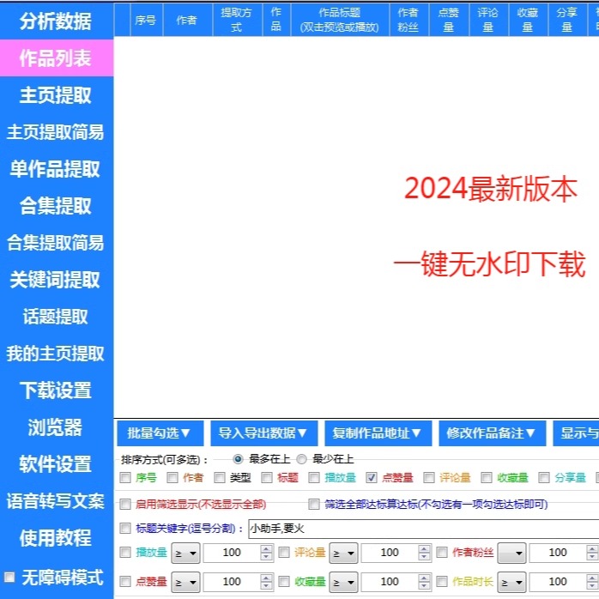Open 作者粉丝 comparison operator dropdown
Viewport: 599px width, 599px height.
pos(512,553)
